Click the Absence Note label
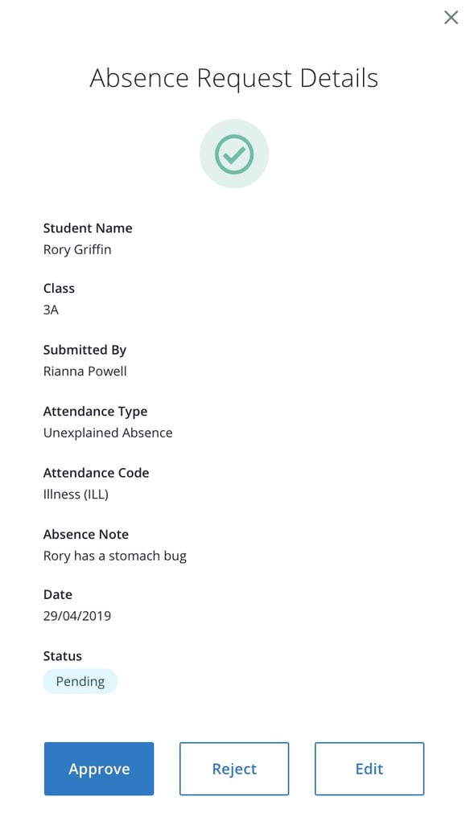470x821 pixels. pyautogui.click(x=85, y=533)
